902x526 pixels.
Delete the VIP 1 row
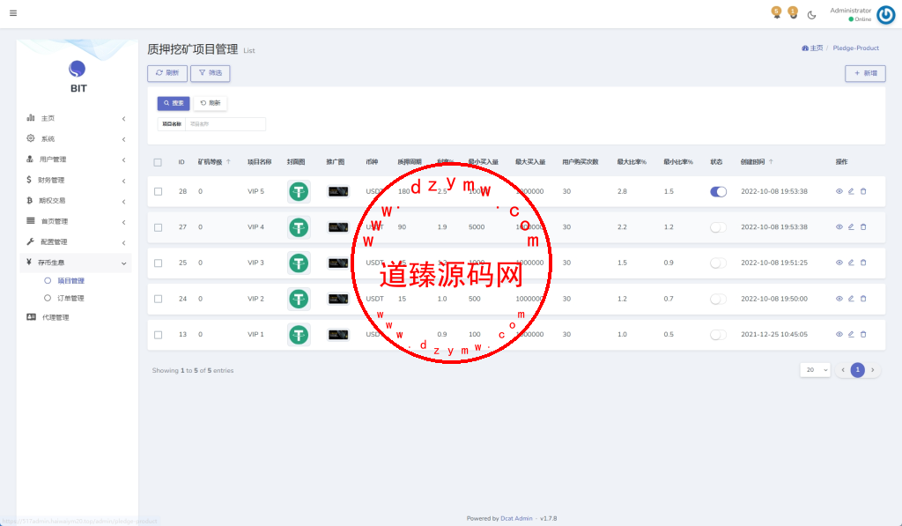[863, 334]
